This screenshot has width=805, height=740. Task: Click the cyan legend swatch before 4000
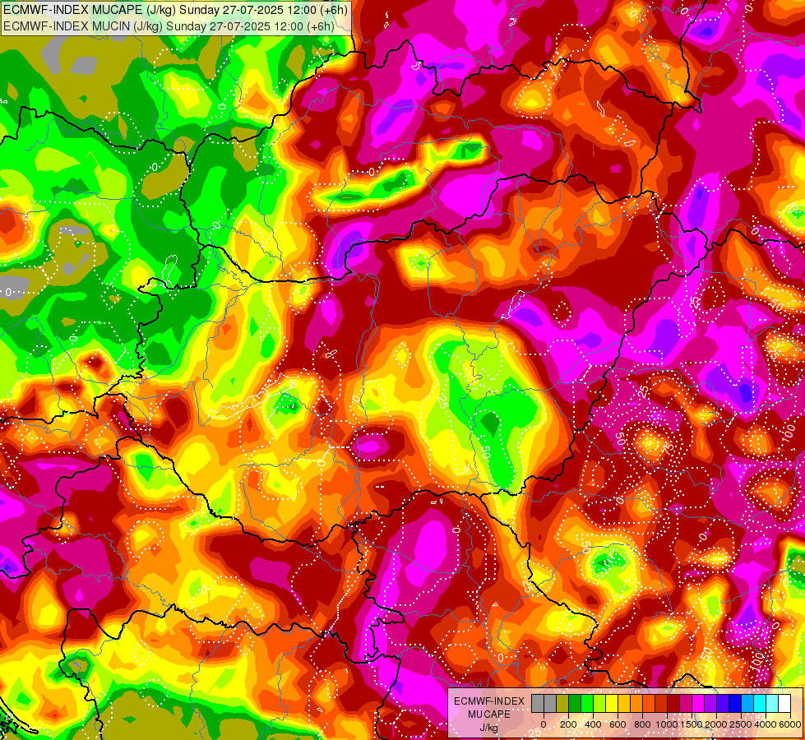(x=760, y=704)
